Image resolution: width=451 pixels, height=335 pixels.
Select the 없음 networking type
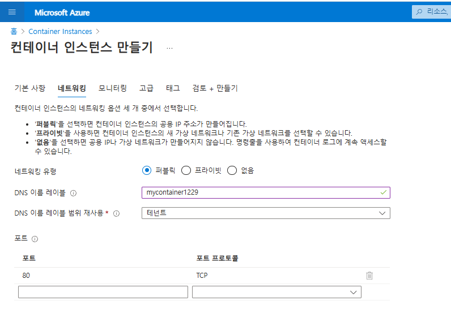pyautogui.click(x=232, y=170)
